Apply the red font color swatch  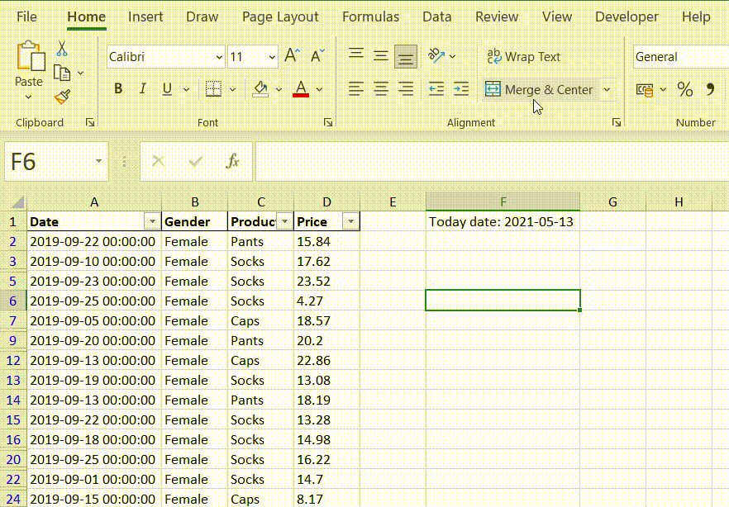coord(301,89)
